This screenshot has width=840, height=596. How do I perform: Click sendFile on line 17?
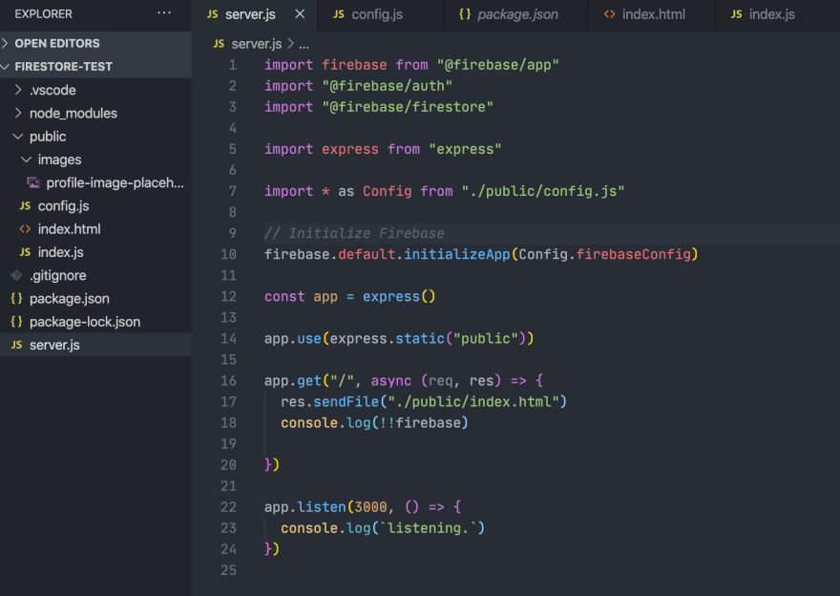point(346,402)
